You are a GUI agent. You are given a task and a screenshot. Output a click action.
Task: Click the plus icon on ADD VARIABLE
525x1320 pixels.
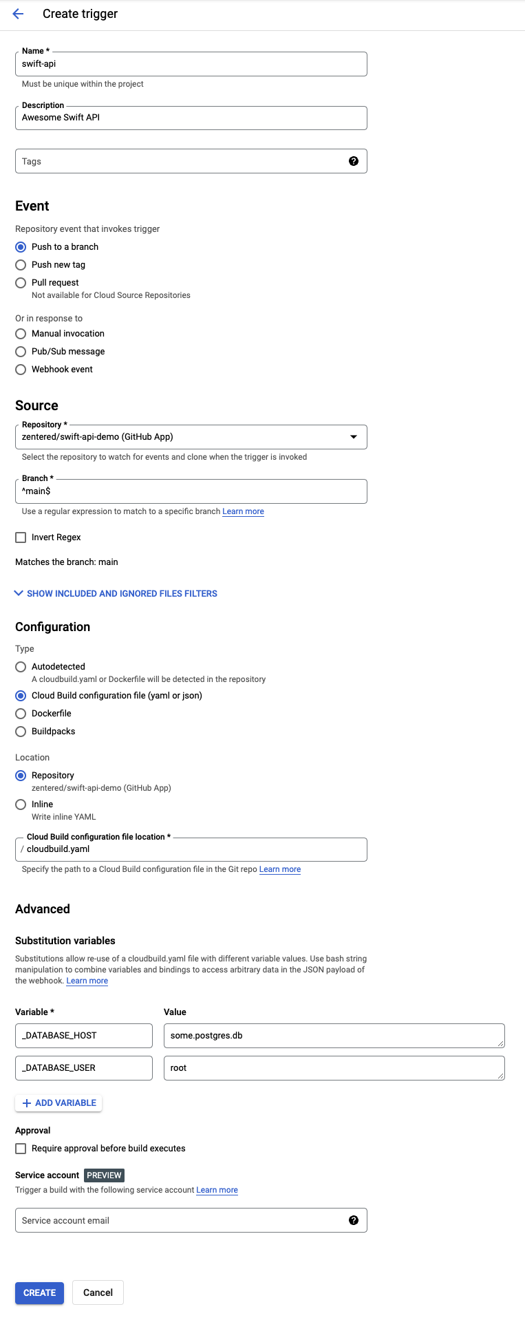[x=26, y=1103]
